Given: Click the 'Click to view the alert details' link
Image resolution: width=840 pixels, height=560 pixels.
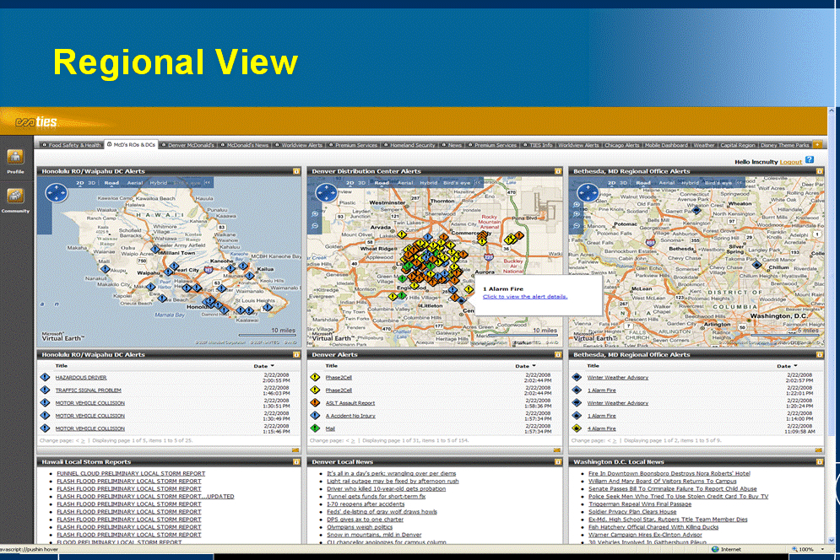Looking at the screenshot, I should point(525,297).
